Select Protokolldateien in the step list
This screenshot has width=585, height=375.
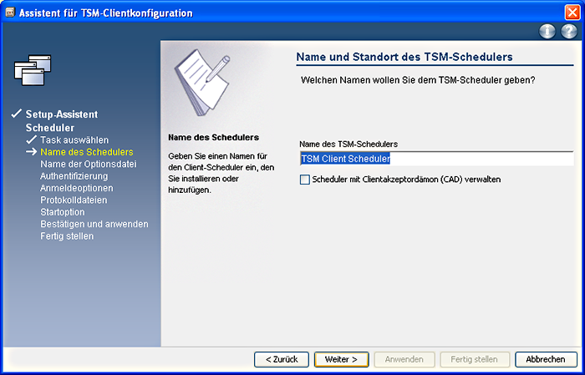(x=75, y=200)
